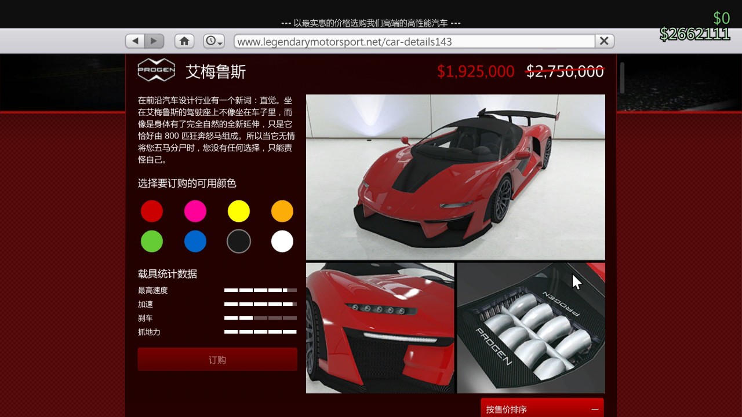Select the pink car color

(x=195, y=211)
